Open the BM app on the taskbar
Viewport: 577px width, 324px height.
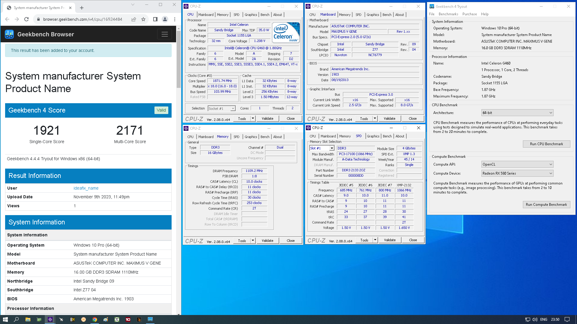pyautogui.click(x=72, y=319)
